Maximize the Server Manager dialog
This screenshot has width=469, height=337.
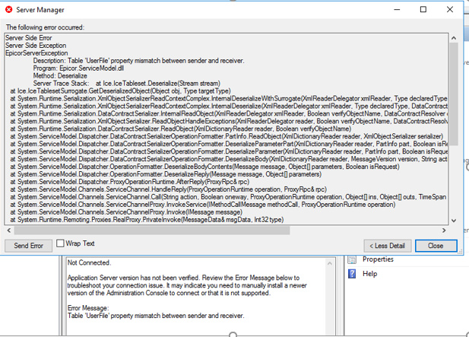click(423, 10)
